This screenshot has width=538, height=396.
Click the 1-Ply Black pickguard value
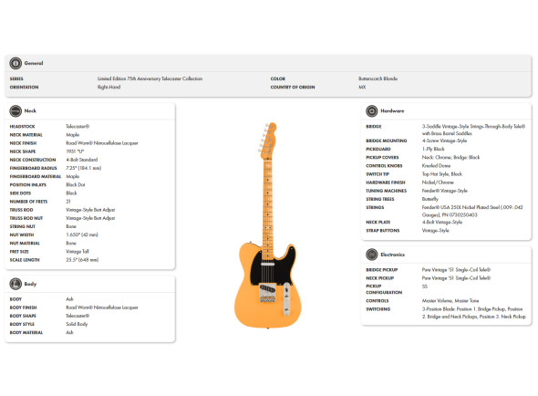pyautogui.click(x=433, y=149)
